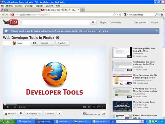The height and width of the screenshot is (124, 165).
Task: Open the File menu
Action: tap(2, 6)
